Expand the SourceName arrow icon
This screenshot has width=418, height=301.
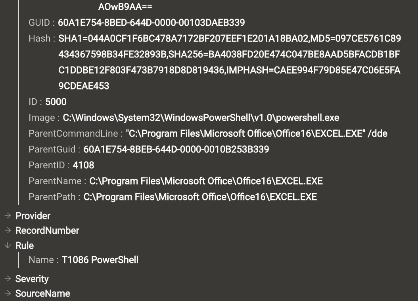[8, 293]
